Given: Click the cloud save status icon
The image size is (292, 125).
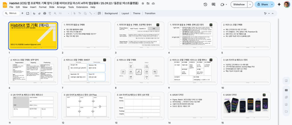Looking at the screenshot, I should point(154,3).
